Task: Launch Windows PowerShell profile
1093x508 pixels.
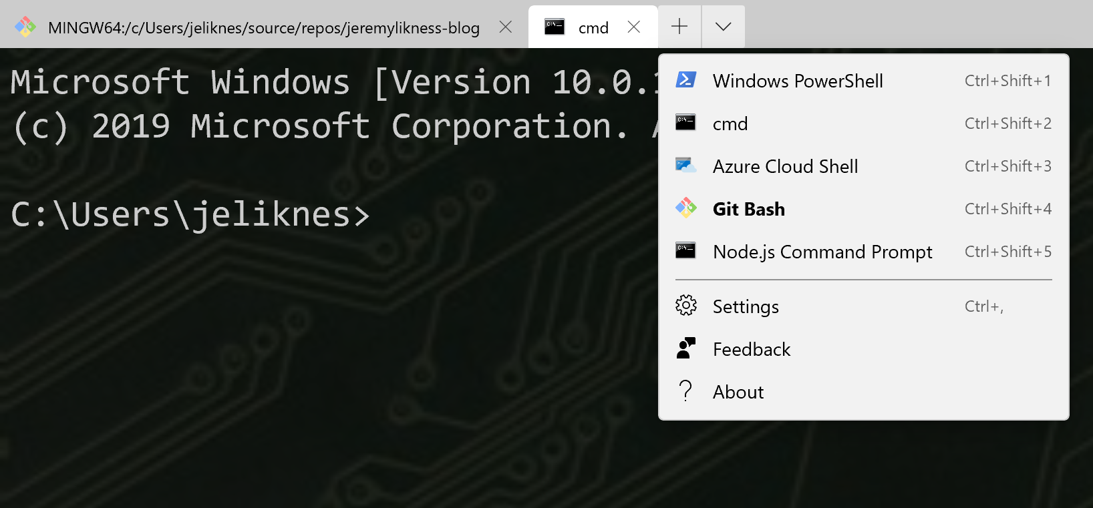Action: (x=864, y=80)
